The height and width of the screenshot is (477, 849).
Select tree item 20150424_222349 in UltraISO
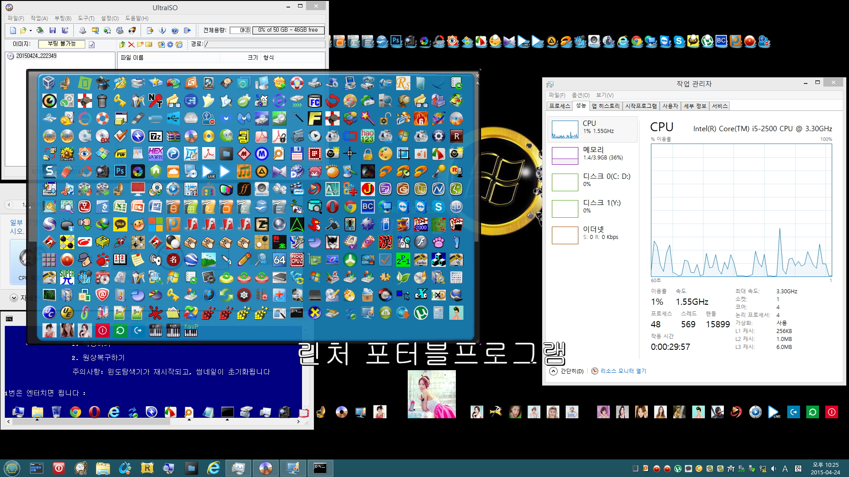[x=36, y=56]
